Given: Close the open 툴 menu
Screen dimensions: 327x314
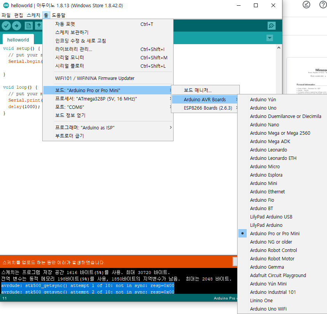Looking at the screenshot, I should 46,15.
